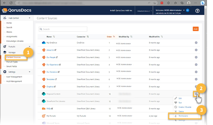This screenshot has width=213, height=125.
Task: Open the browser more options ellipsis
Action: (195, 3)
